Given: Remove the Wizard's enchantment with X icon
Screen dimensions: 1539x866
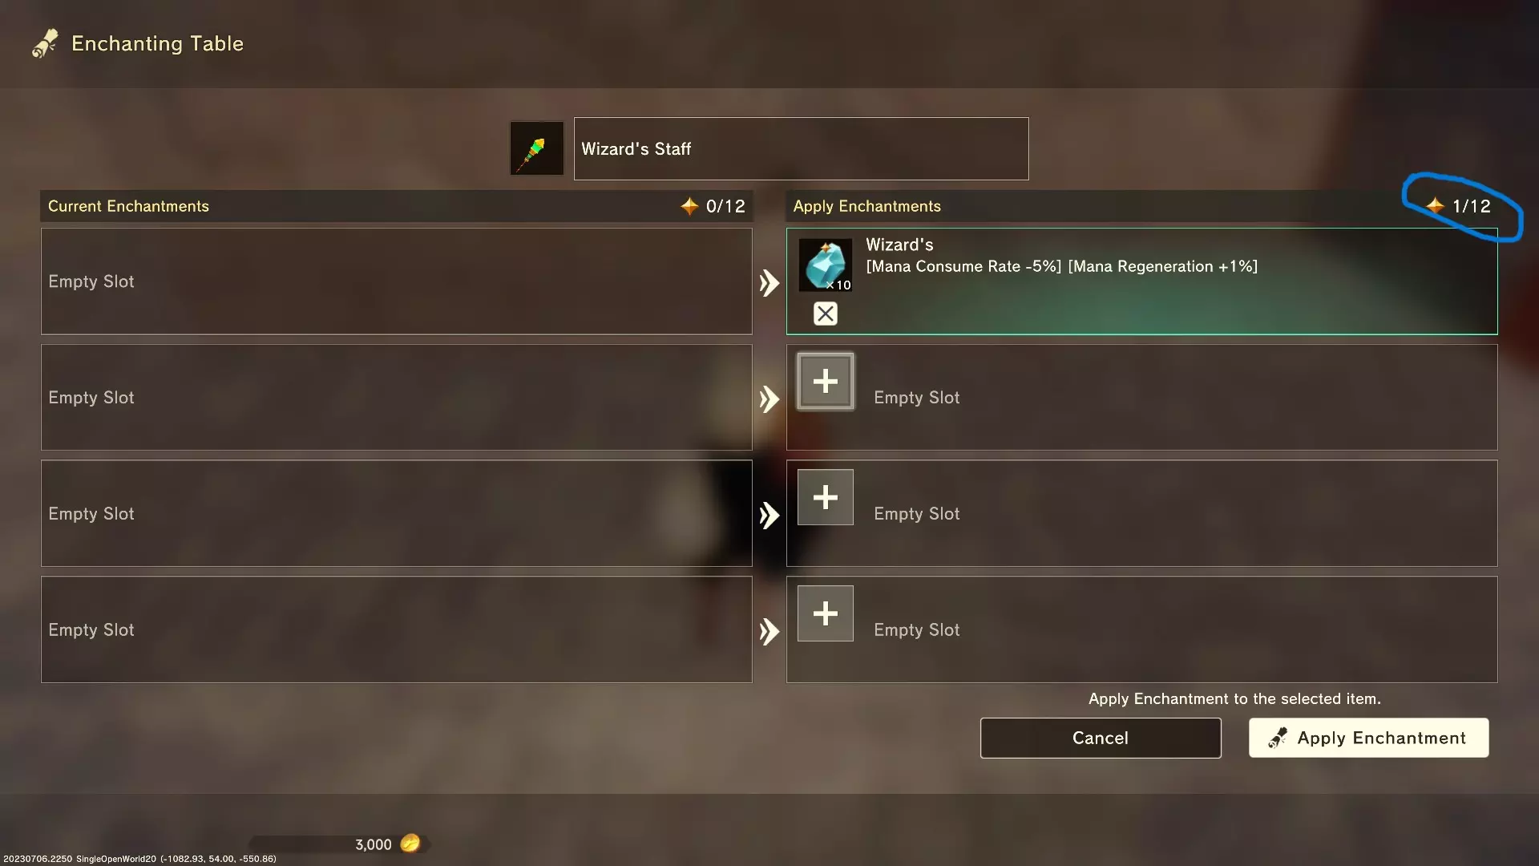Looking at the screenshot, I should (826, 314).
